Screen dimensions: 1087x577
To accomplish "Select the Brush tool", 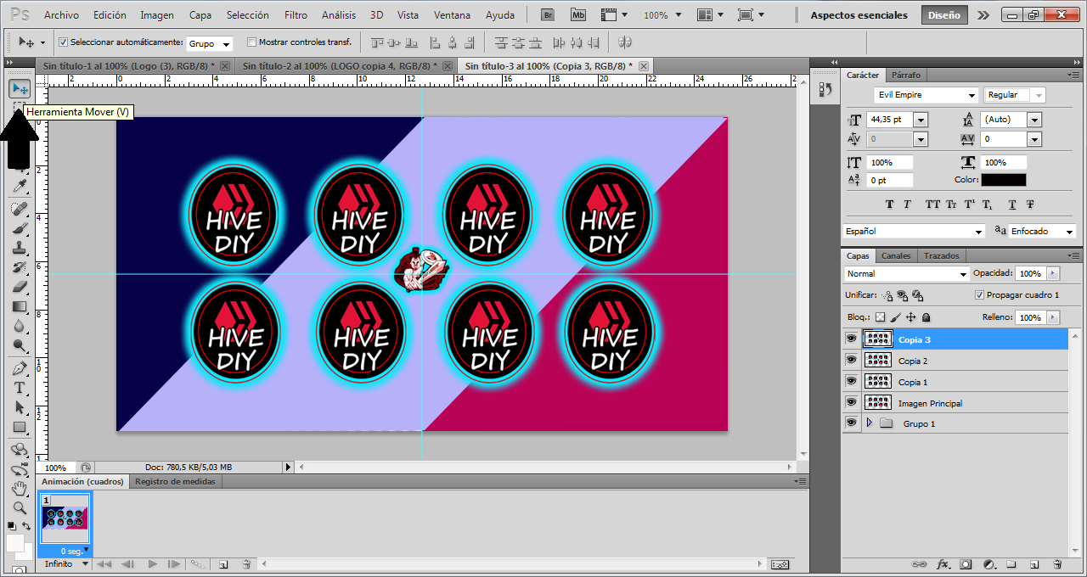I will pyautogui.click(x=20, y=228).
